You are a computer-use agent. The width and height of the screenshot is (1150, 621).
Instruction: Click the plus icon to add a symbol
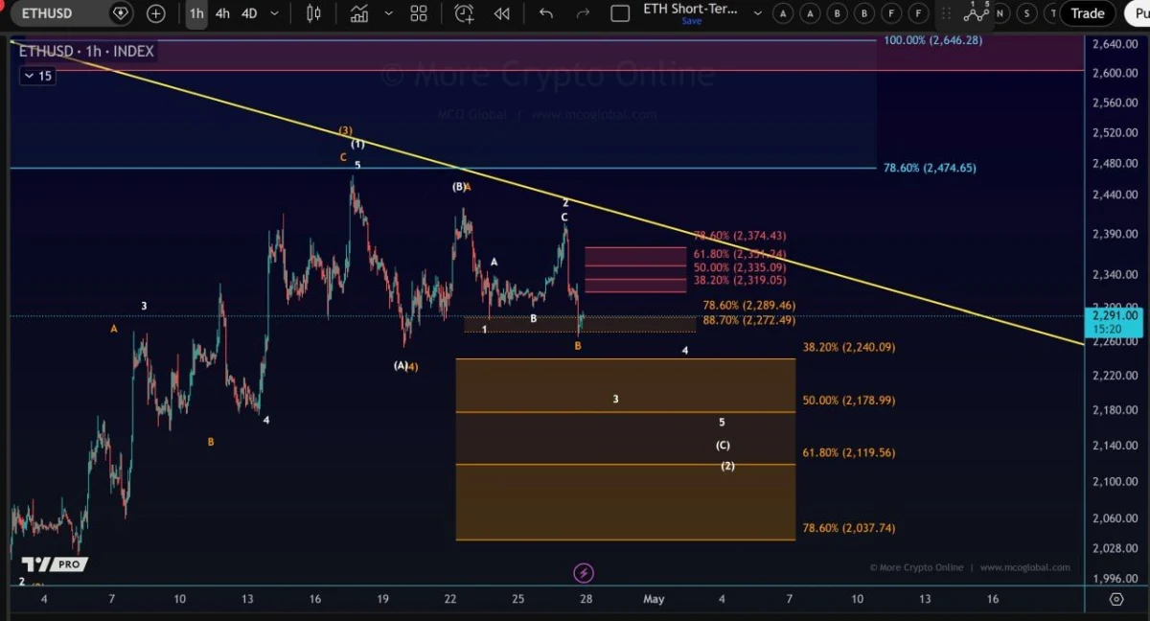point(155,13)
